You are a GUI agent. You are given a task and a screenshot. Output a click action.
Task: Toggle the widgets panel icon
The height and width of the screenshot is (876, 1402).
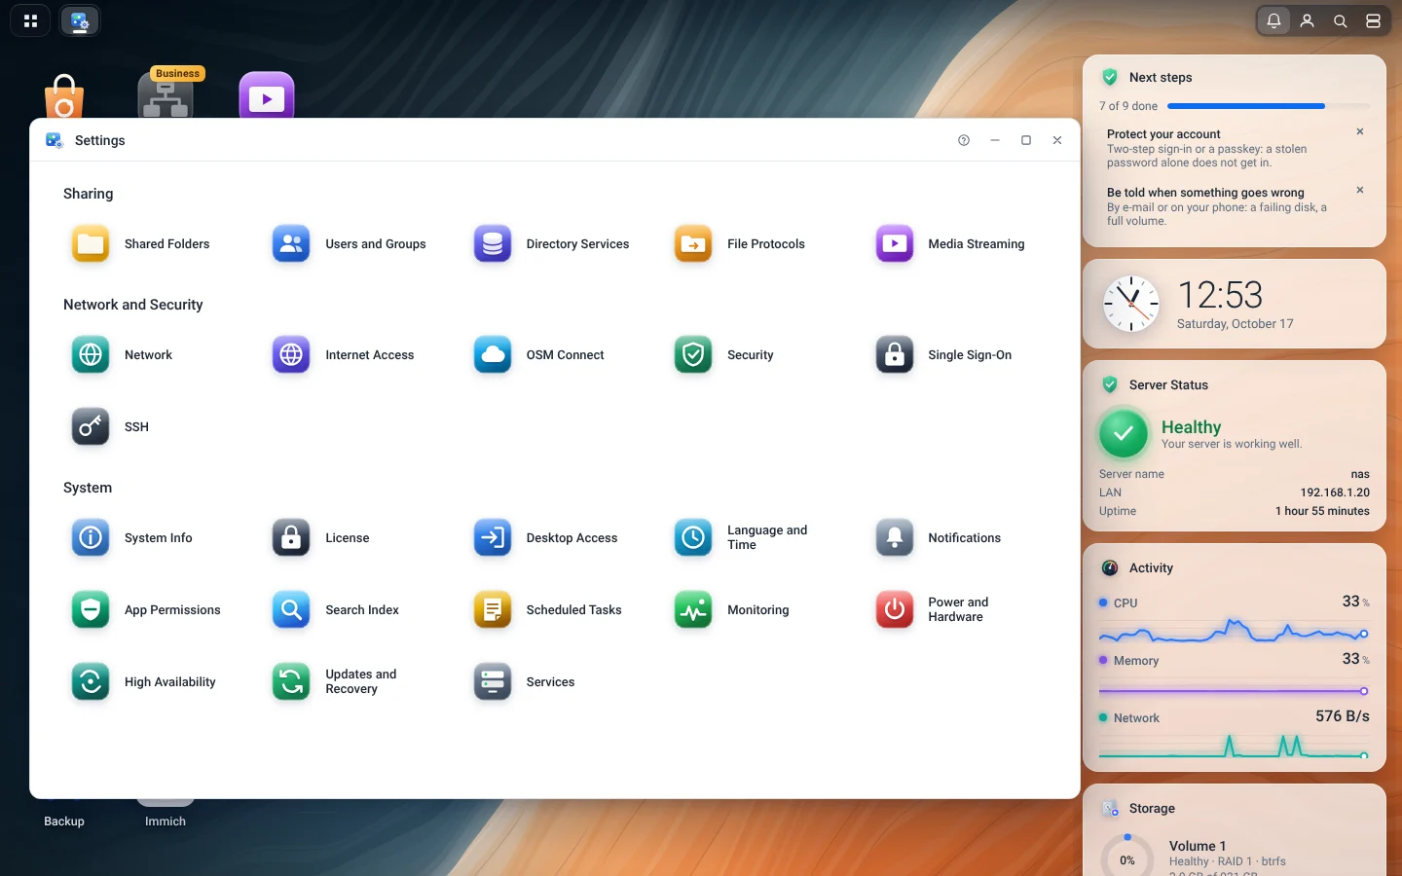click(1373, 20)
